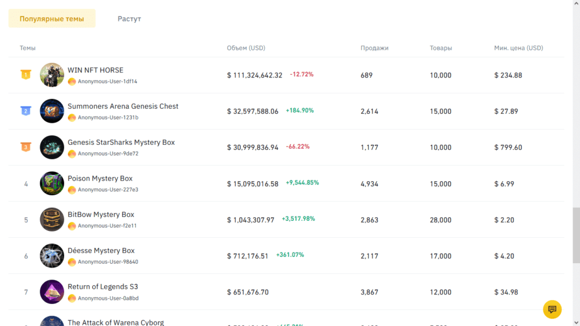Image resolution: width=580 pixels, height=326 pixels.
Task: Open the Déesse Mystery Box title
Action: 101,251
